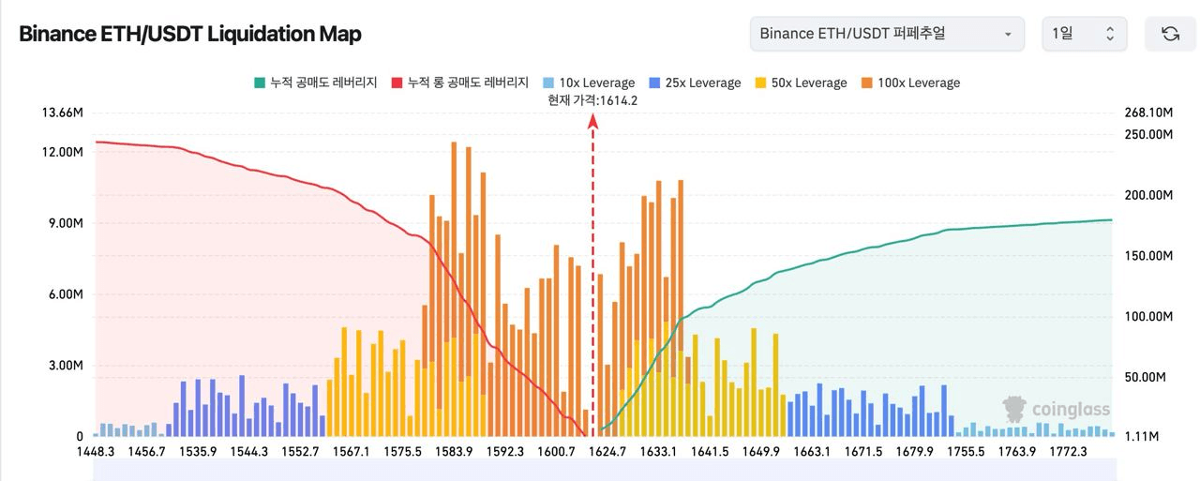Click the Binance ETH/USDT Liquidation Map title
The image size is (1200, 481).
coord(190,34)
